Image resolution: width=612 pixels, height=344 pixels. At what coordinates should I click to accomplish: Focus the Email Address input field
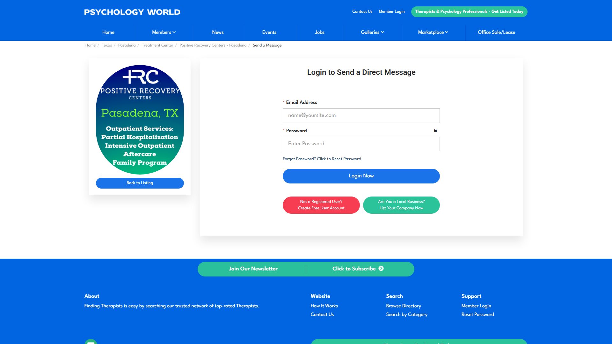[x=361, y=116]
